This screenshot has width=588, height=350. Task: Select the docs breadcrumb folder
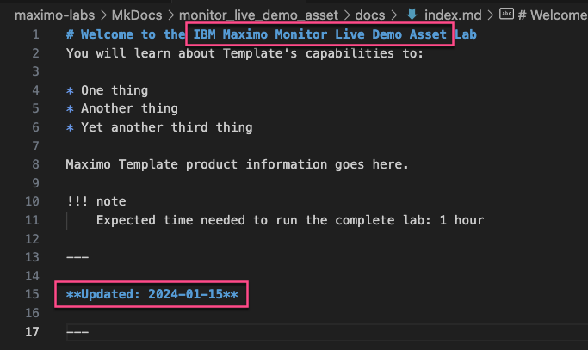pos(369,15)
